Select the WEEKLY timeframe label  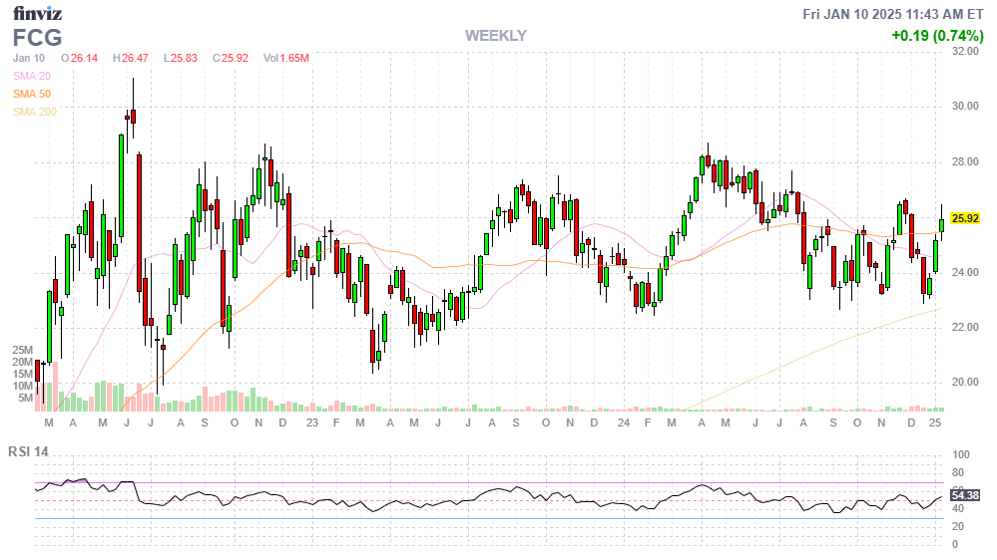[496, 36]
